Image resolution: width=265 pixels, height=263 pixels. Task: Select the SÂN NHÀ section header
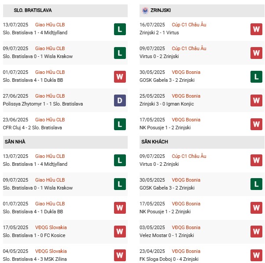[x=65, y=142]
